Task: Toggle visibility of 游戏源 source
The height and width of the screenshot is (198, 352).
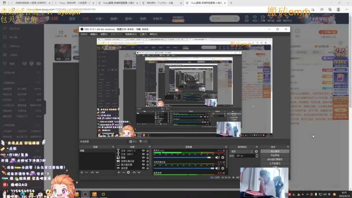Action: pyautogui.click(x=143, y=168)
